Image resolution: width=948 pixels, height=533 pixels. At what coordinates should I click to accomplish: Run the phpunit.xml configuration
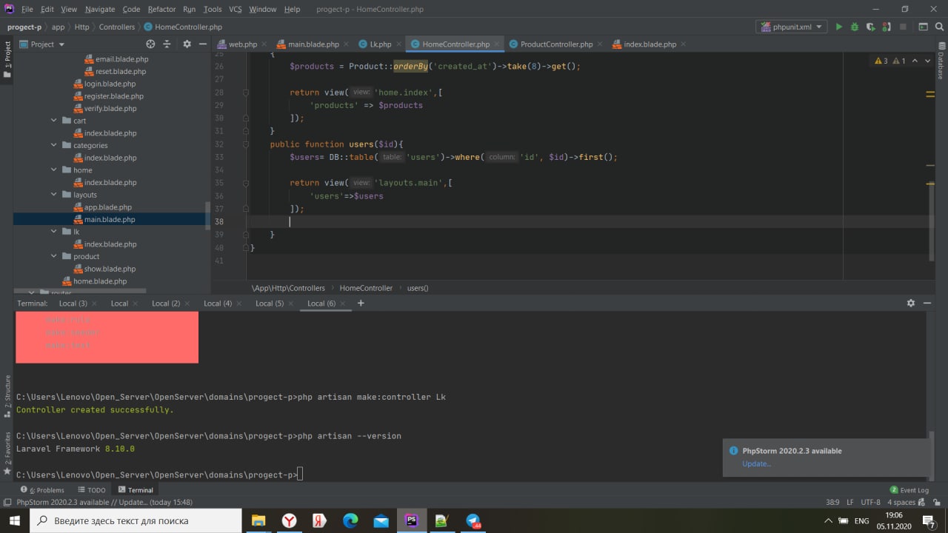(x=838, y=27)
